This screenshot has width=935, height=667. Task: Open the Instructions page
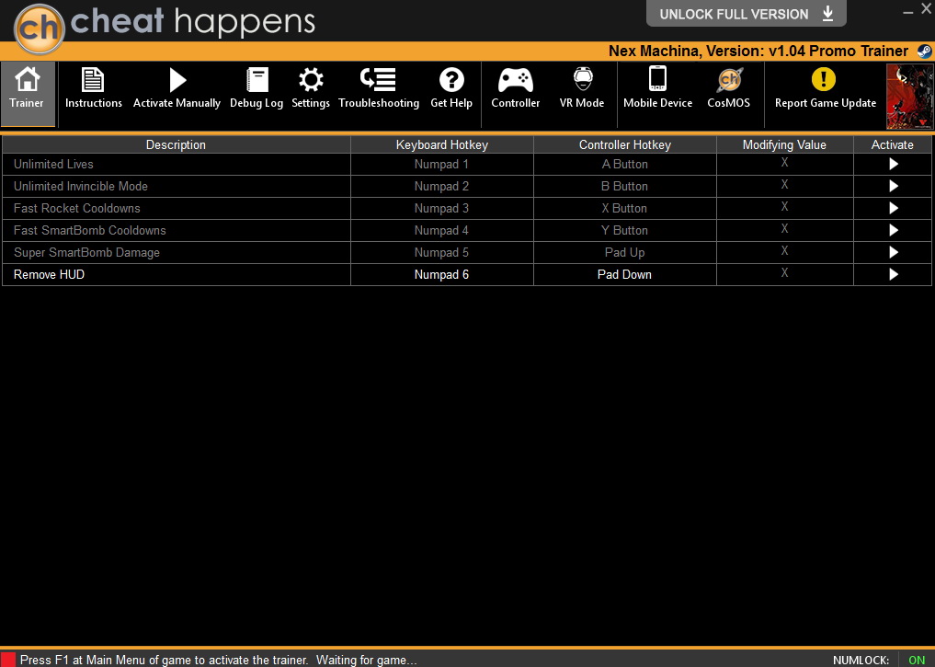coord(93,89)
